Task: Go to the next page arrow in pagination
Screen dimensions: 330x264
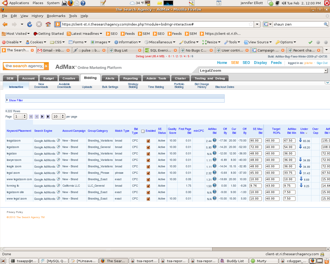Action: click(42, 117)
